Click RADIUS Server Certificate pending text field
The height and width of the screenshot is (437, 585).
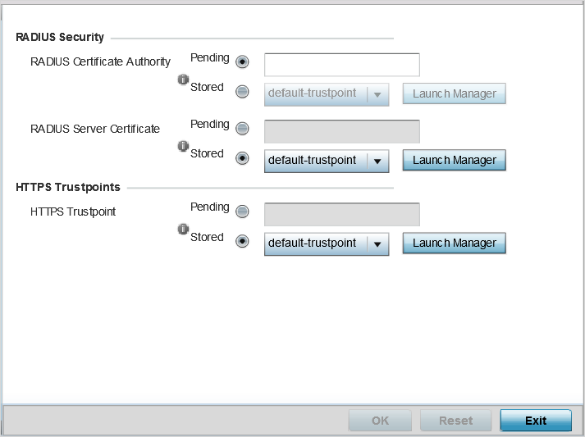pyautogui.click(x=342, y=131)
